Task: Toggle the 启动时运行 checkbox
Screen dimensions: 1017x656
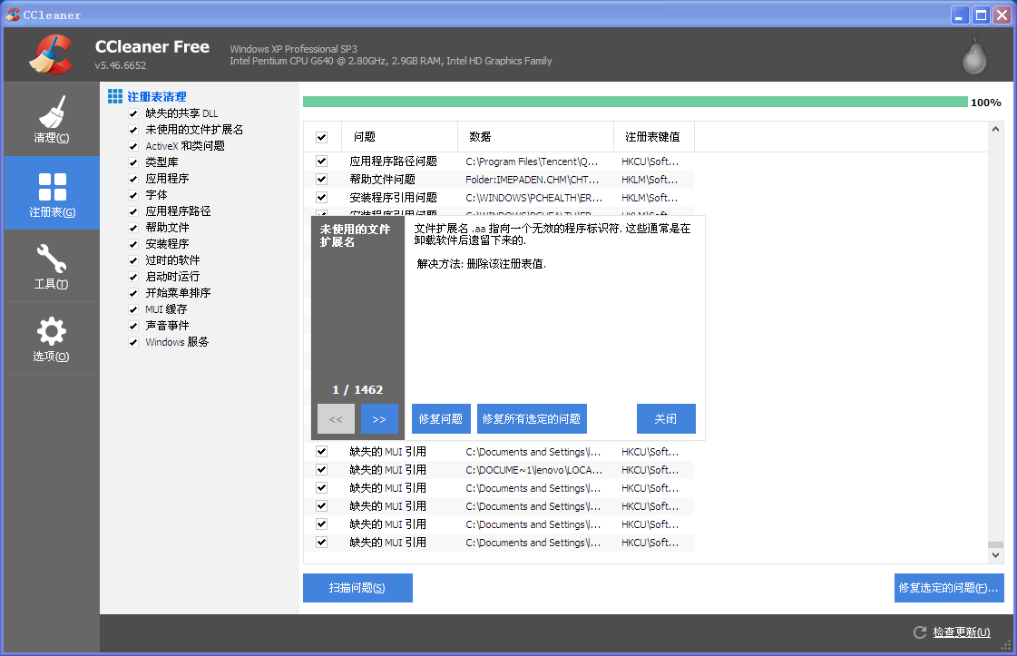Action: (133, 277)
